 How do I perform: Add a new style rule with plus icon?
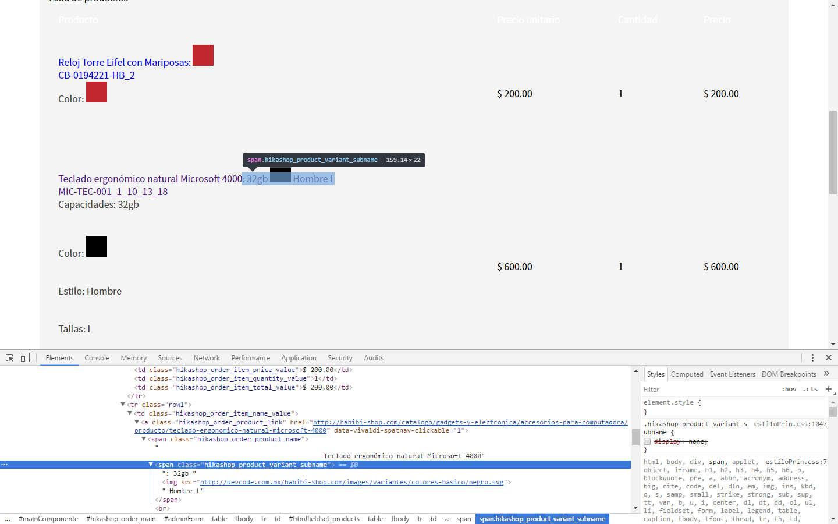point(829,389)
